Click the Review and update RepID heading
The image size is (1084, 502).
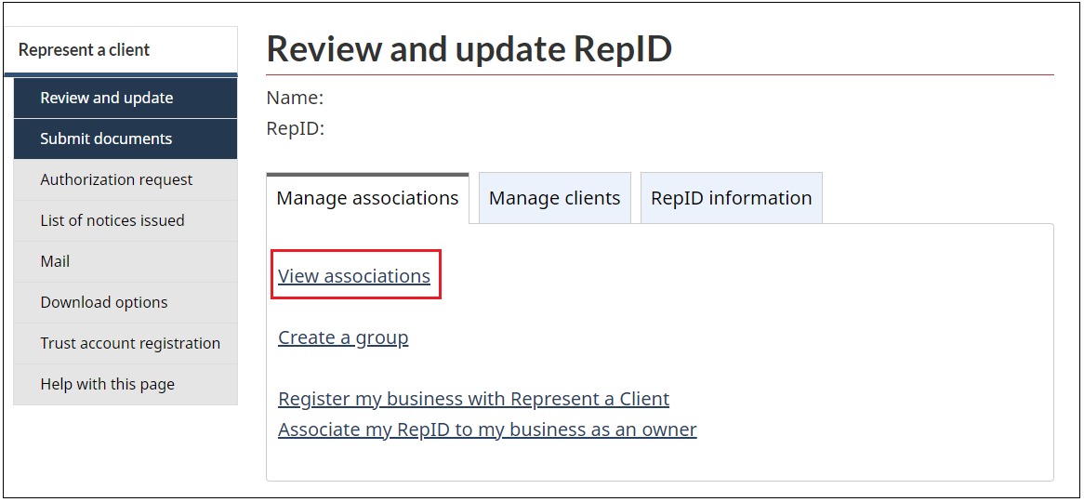(469, 49)
